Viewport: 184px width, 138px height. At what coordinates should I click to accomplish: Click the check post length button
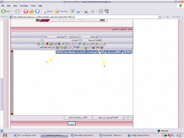(x=78, y=117)
